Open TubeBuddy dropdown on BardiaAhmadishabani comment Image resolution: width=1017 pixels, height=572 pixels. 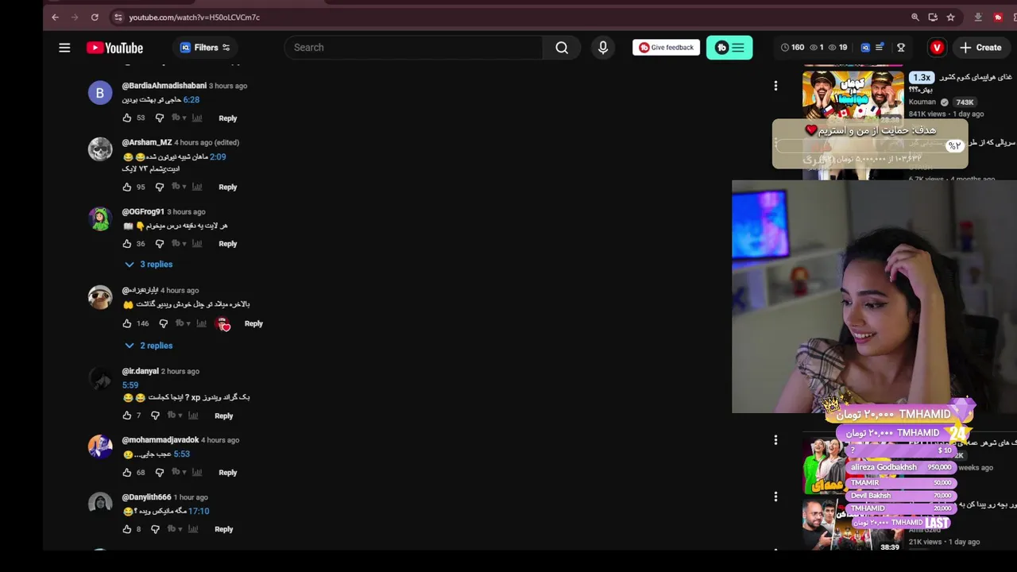point(179,118)
